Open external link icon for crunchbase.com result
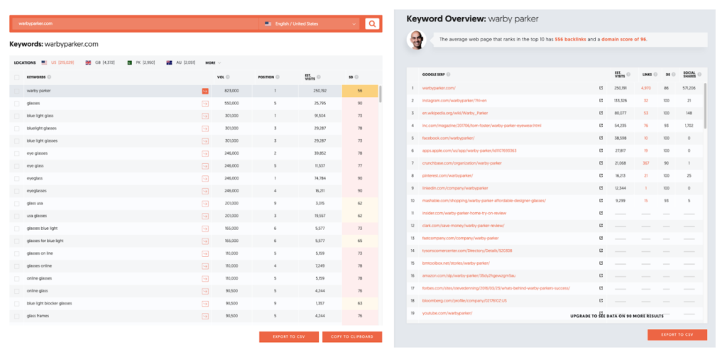Screen dimensions: 727x357 click(x=601, y=163)
